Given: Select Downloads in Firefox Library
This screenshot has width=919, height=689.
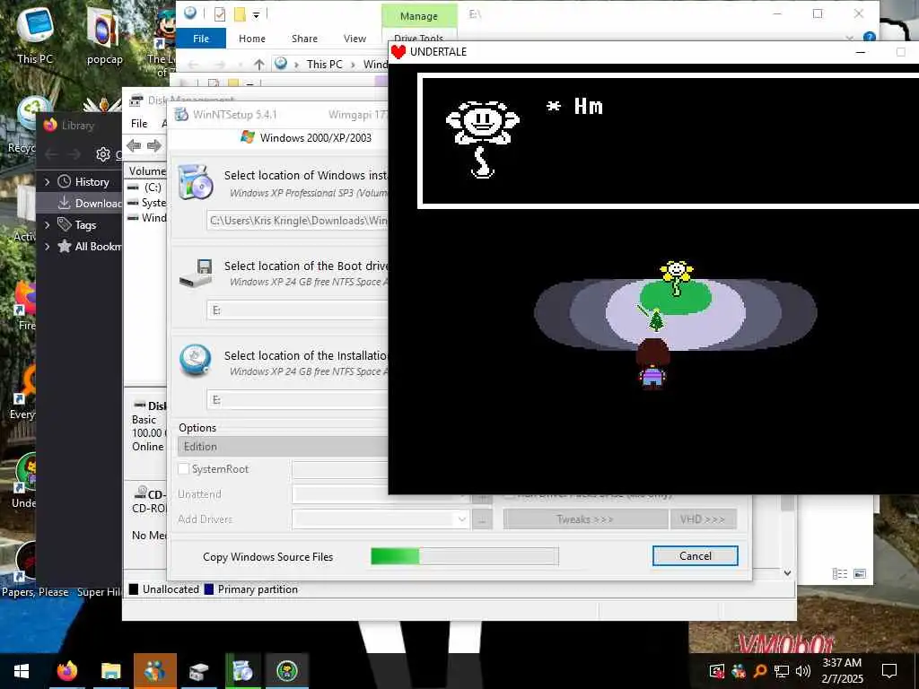Looking at the screenshot, I should [80, 204].
